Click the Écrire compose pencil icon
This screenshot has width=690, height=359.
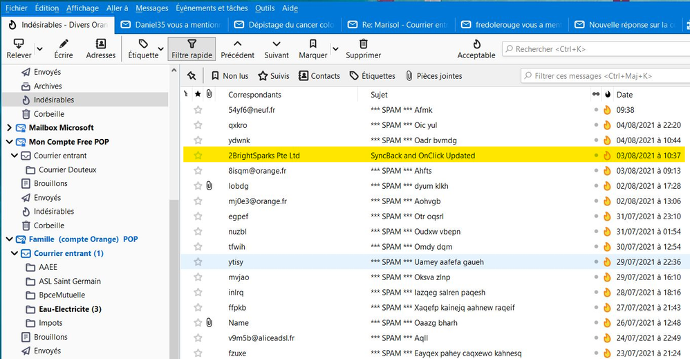(x=64, y=44)
